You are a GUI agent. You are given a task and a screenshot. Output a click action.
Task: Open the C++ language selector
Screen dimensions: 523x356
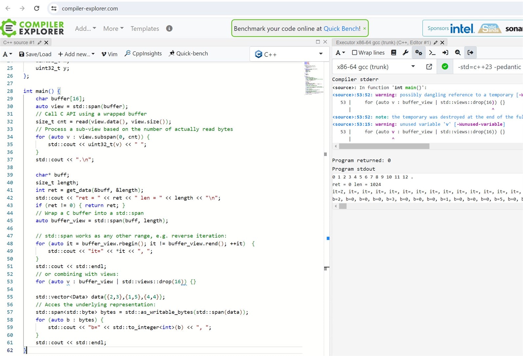point(289,54)
